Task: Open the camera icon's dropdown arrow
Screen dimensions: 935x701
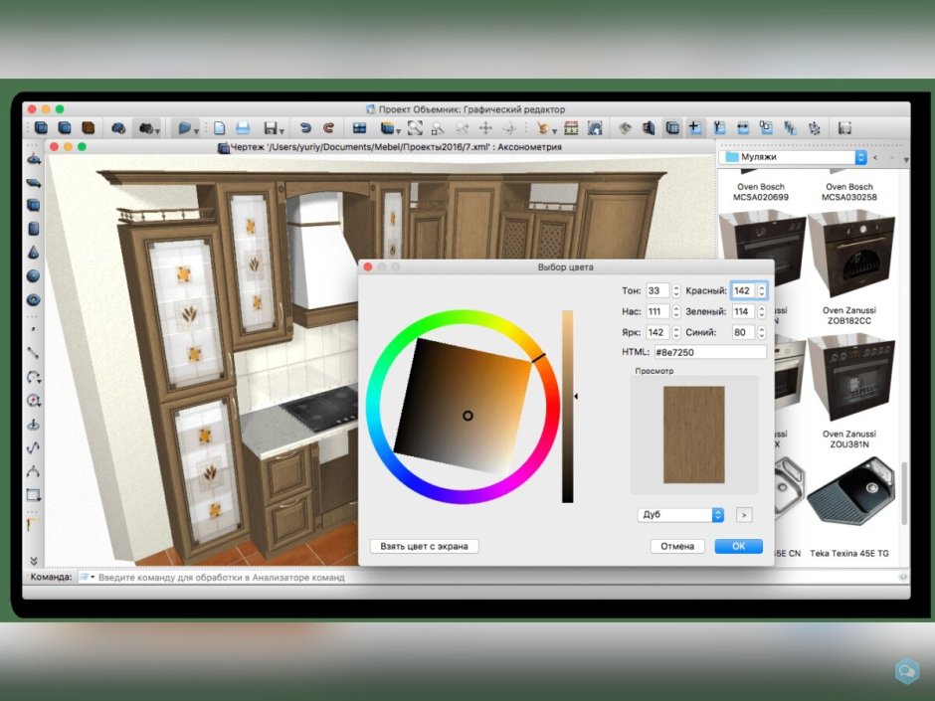Action: (157, 131)
